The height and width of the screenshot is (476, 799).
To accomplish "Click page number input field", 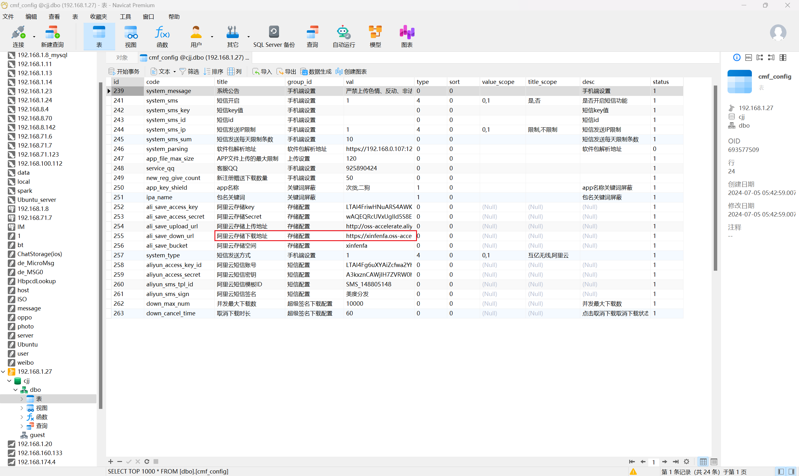I will click(x=654, y=462).
